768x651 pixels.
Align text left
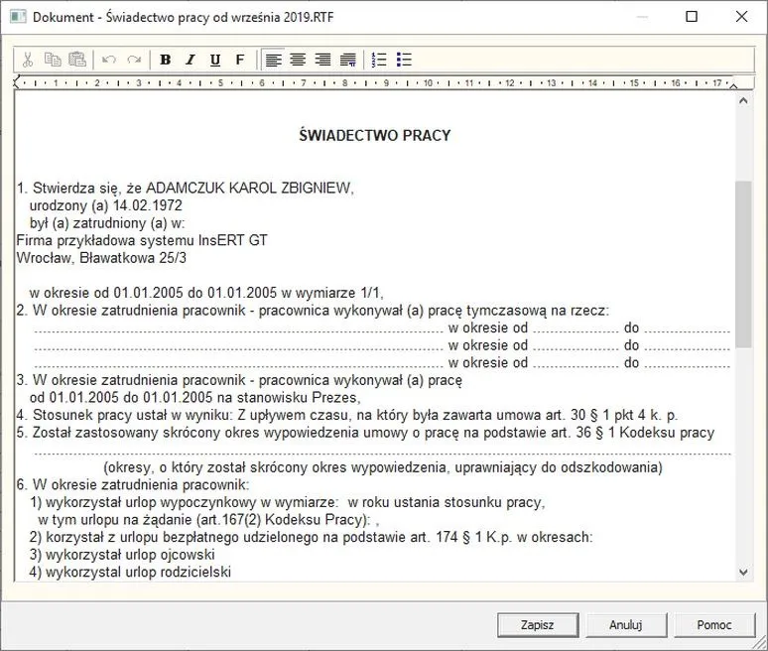[x=273, y=60]
